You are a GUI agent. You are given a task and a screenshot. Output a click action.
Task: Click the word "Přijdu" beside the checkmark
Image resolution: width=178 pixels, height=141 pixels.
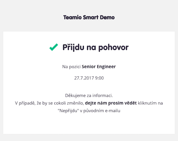[x=73, y=47]
